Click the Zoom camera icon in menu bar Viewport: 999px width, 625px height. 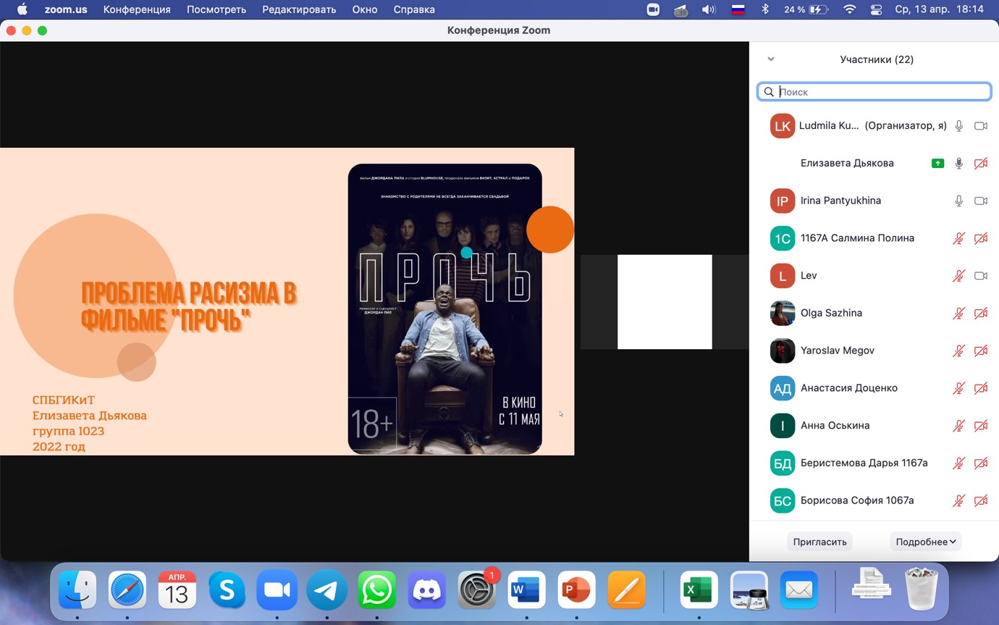(653, 9)
